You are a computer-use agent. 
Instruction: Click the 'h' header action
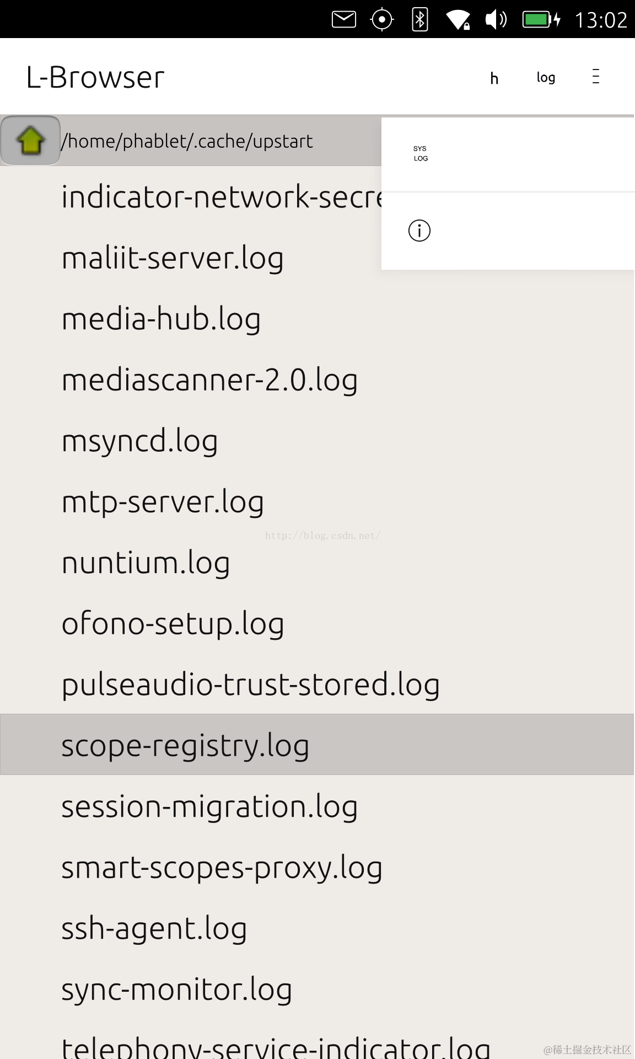coord(494,78)
